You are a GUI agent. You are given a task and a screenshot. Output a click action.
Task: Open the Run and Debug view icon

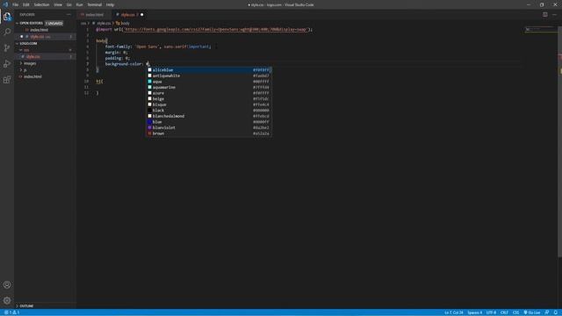(x=7, y=64)
